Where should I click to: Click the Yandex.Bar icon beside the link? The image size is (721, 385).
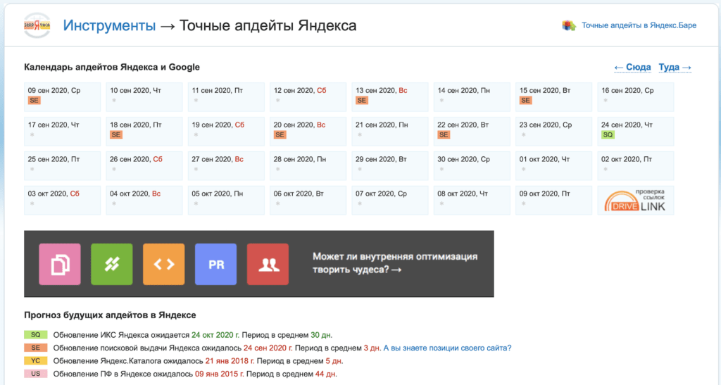(x=569, y=25)
